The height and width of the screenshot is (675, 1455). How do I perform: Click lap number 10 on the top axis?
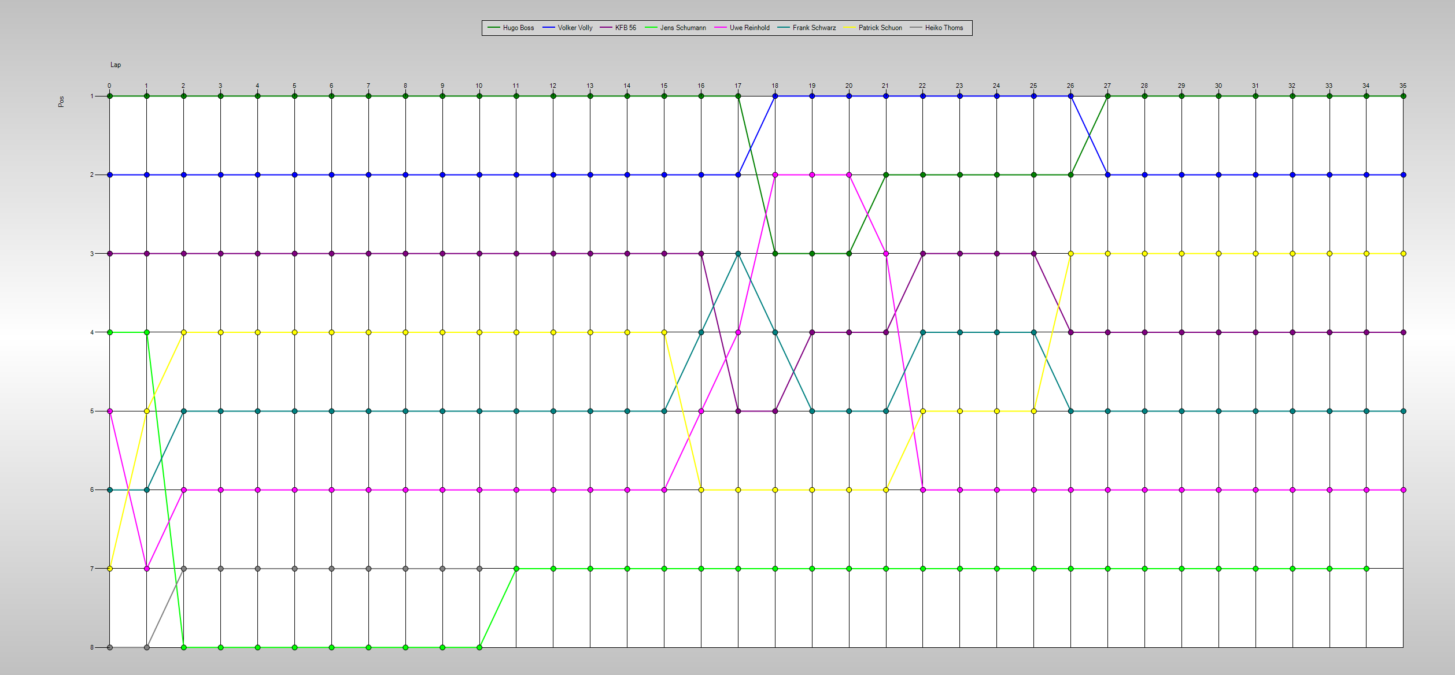click(479, 86)
